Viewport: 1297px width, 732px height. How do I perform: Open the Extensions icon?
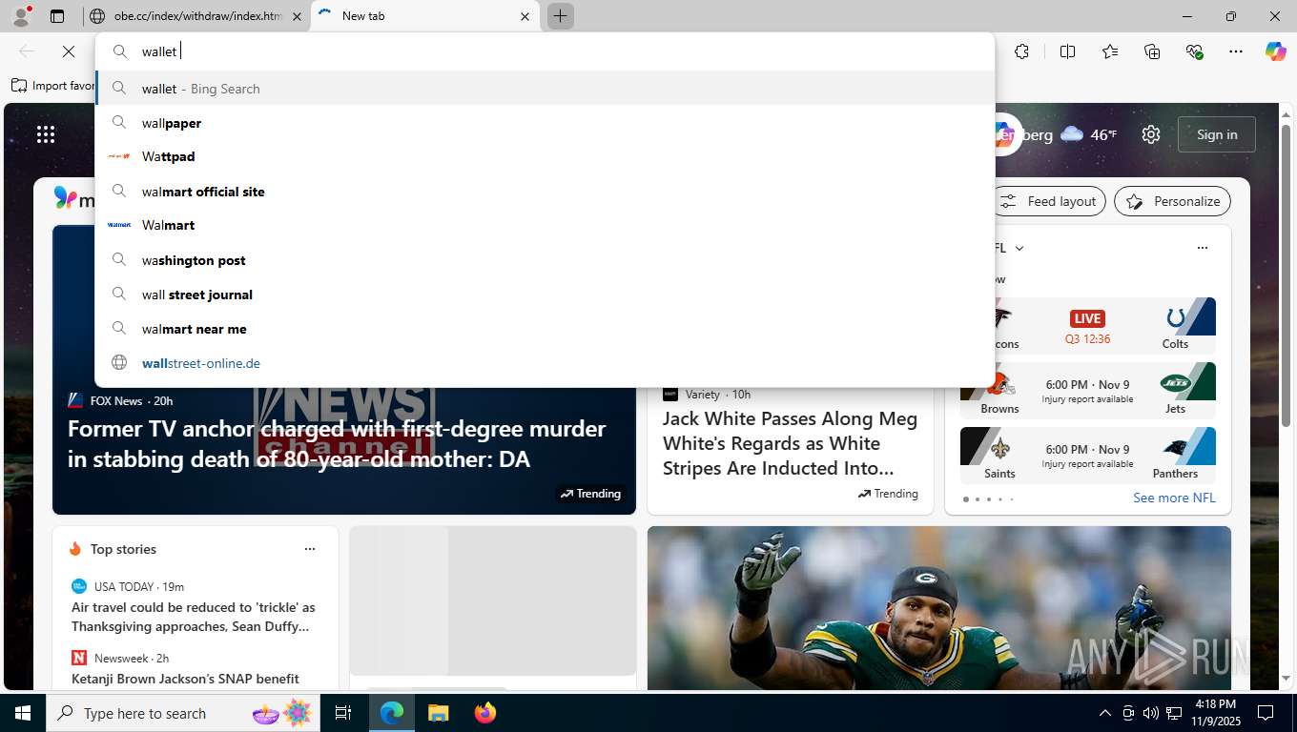[1021, 51]
